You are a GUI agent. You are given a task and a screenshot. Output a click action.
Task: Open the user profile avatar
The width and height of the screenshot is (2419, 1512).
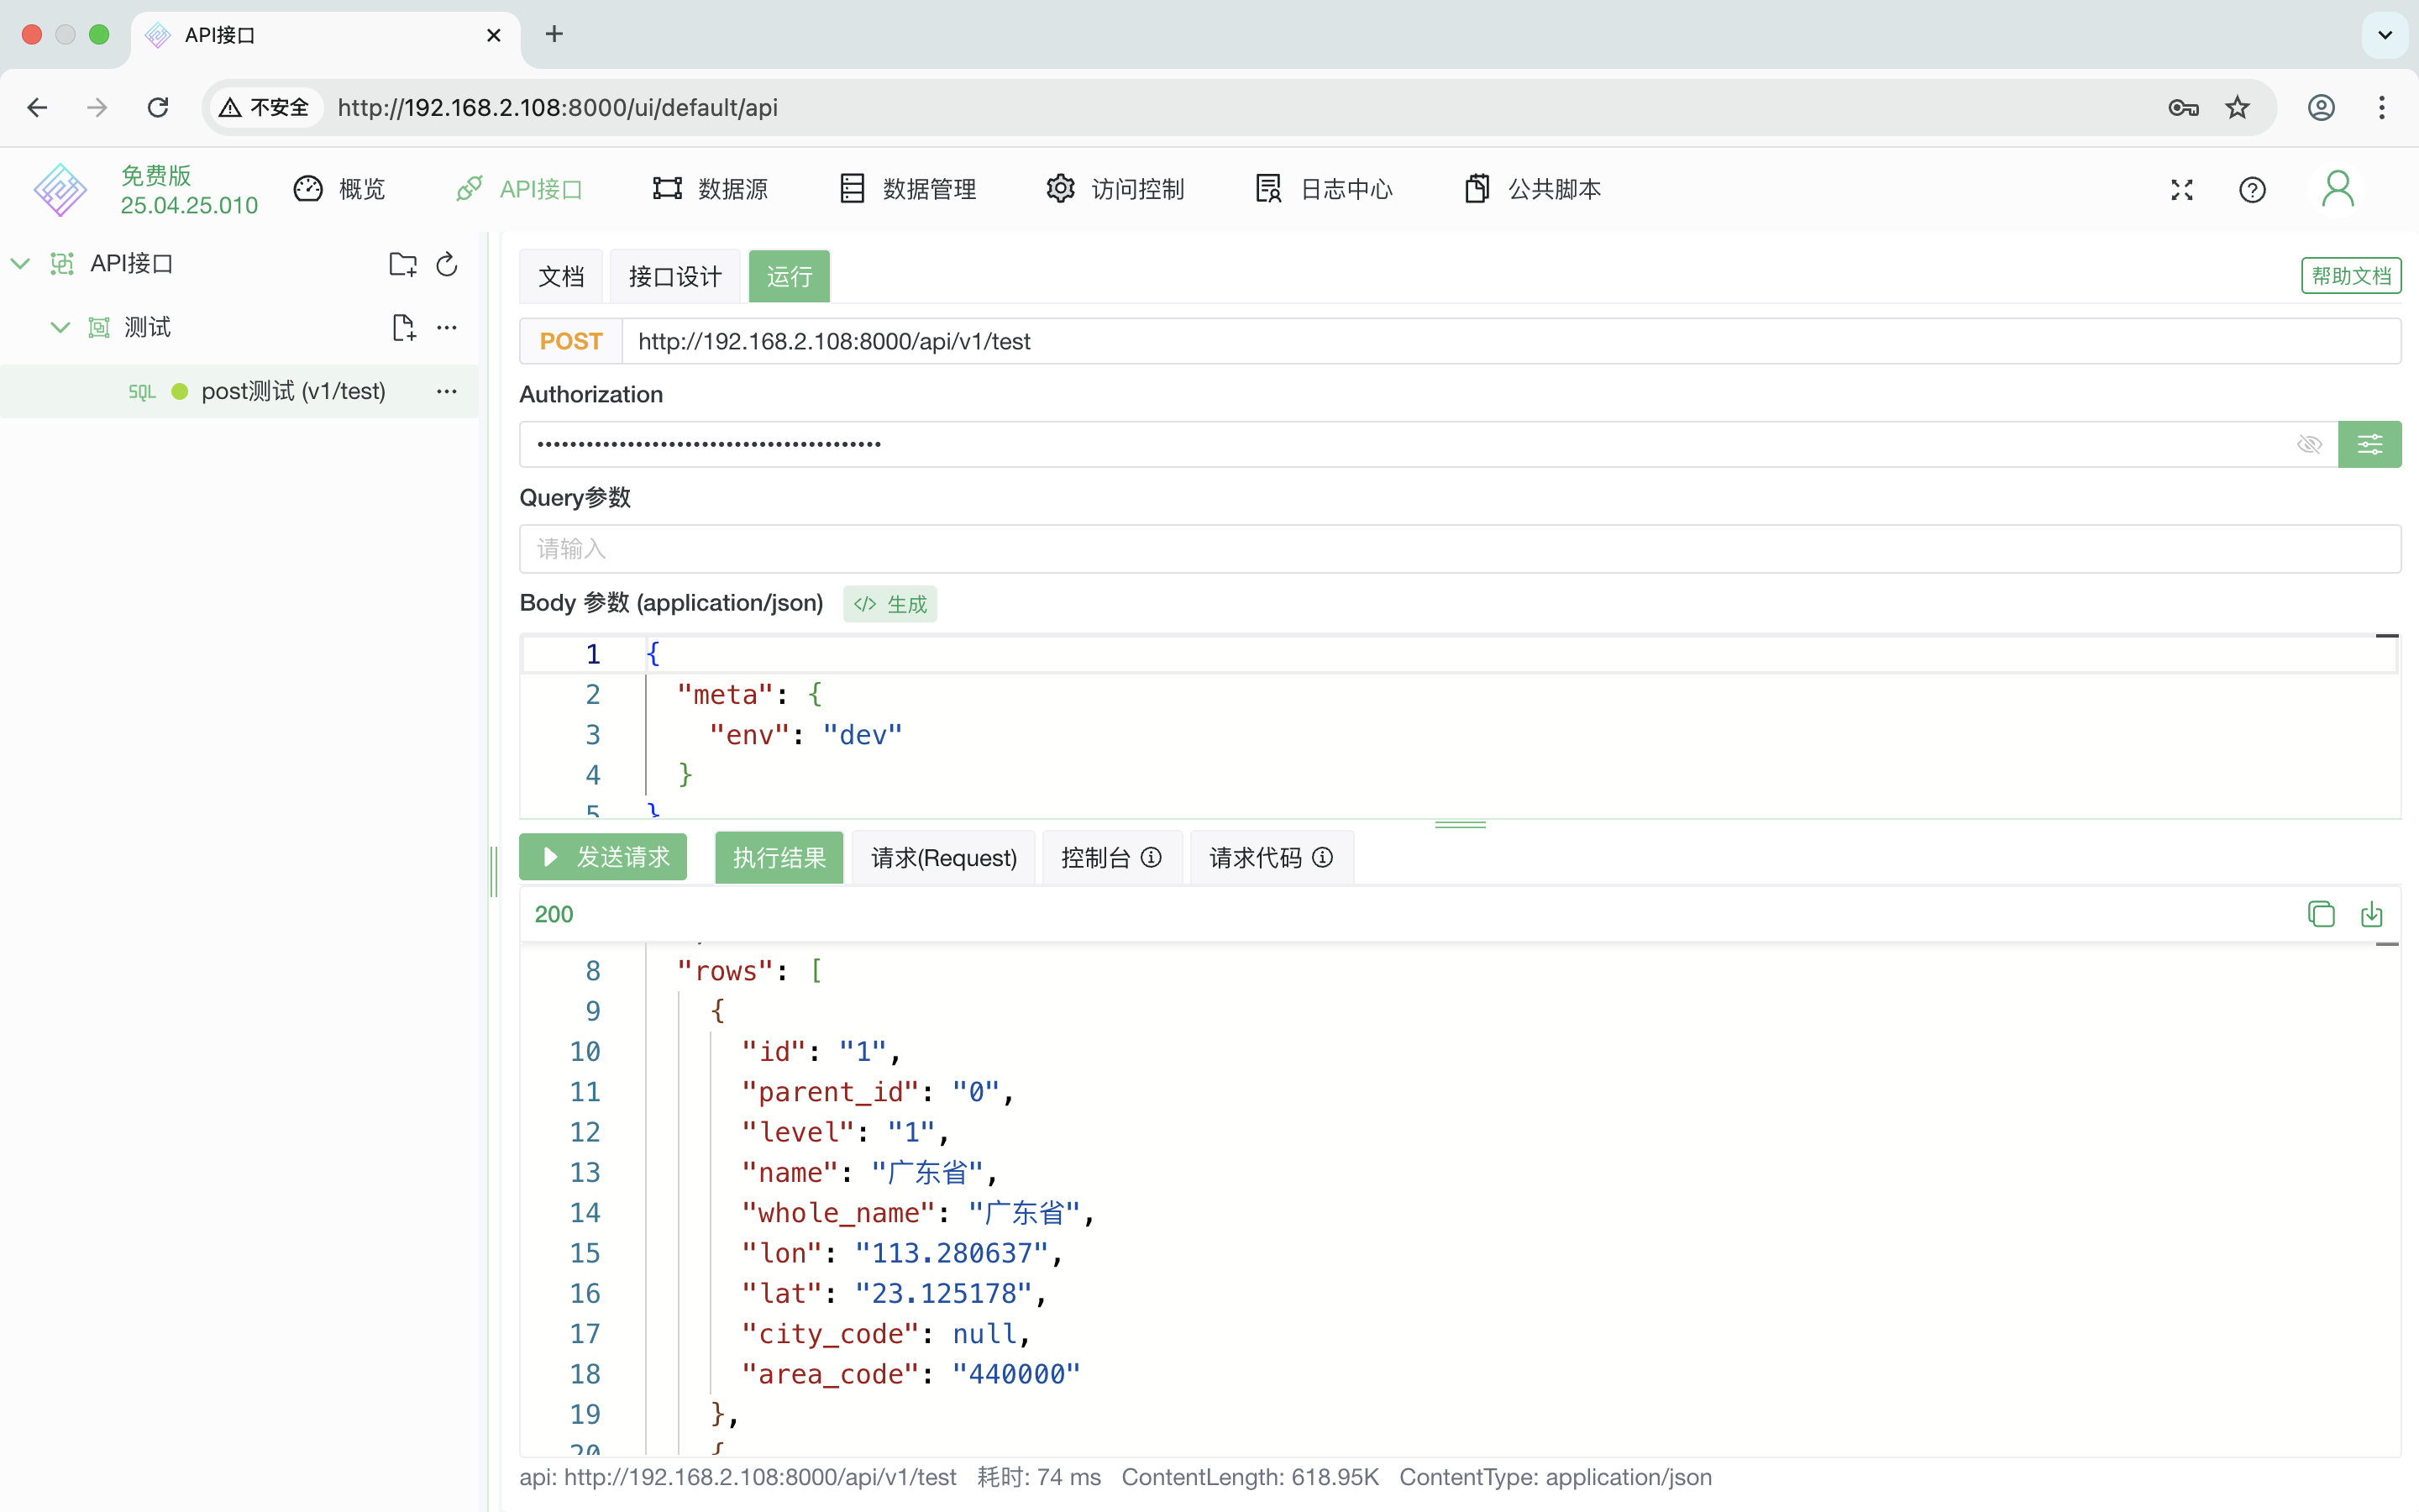coord(2337,189)
